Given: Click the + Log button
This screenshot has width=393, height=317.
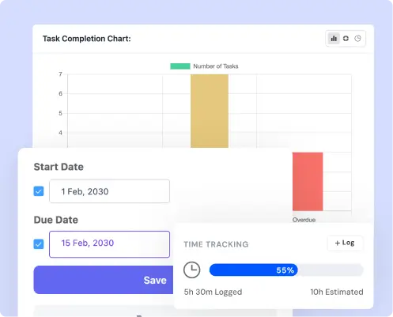Looking at the screenshot, I should click(345, 243).
